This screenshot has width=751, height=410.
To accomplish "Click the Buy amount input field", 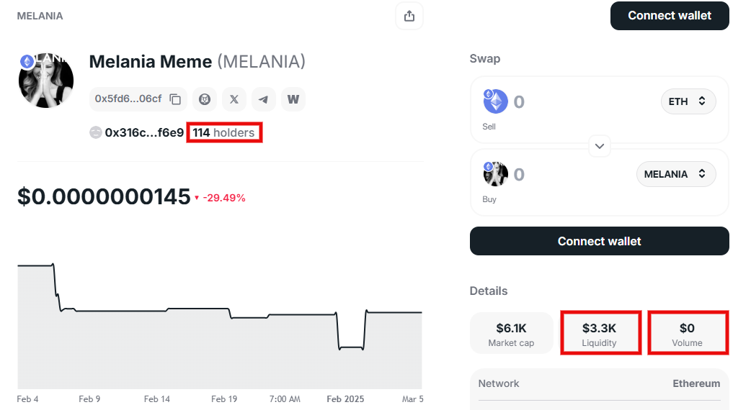I will tap(570, 174).
